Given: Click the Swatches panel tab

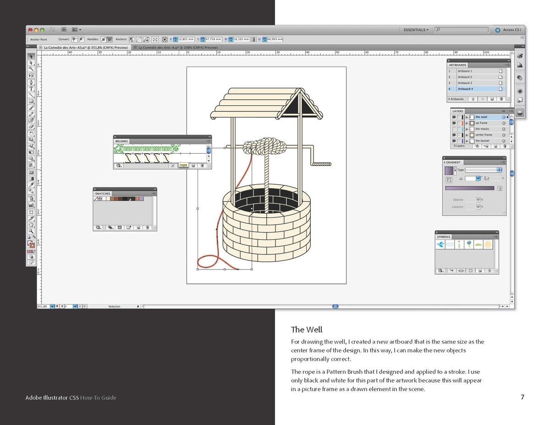Looking at the screenshot, I should [x=103, y=193].
